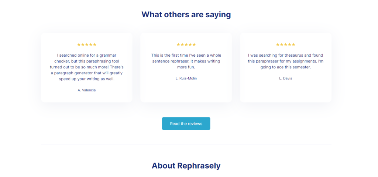Select the L. Davis reviewer name

286,78
